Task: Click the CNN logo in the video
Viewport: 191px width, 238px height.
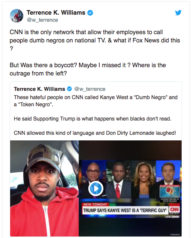Action: (x=174, y=209)
